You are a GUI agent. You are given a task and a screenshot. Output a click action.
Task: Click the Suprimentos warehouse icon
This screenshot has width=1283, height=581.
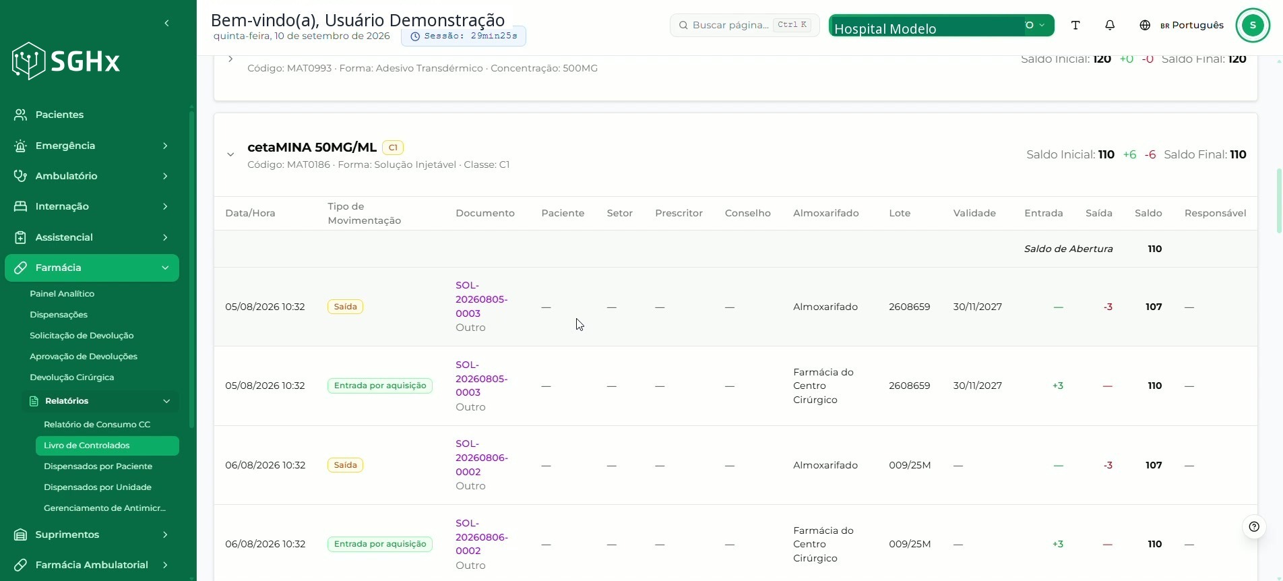click(21, 534)
